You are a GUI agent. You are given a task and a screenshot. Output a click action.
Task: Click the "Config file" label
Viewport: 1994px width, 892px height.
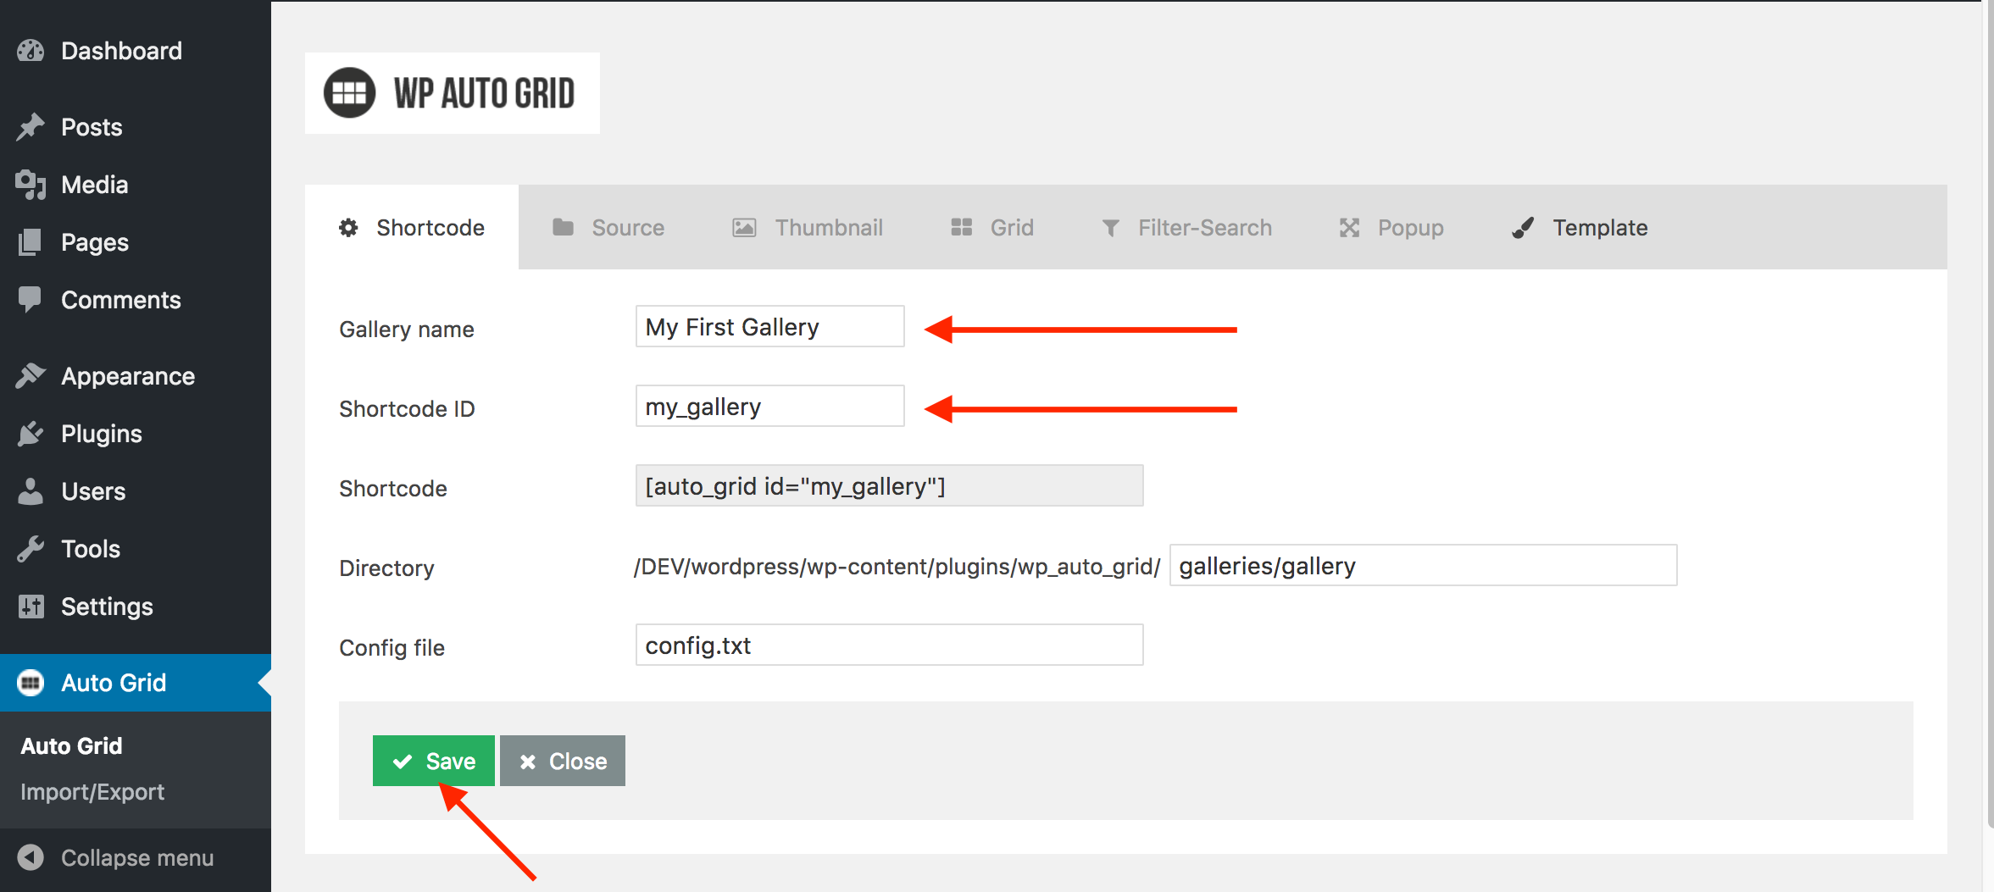click(x=392, y=647)
